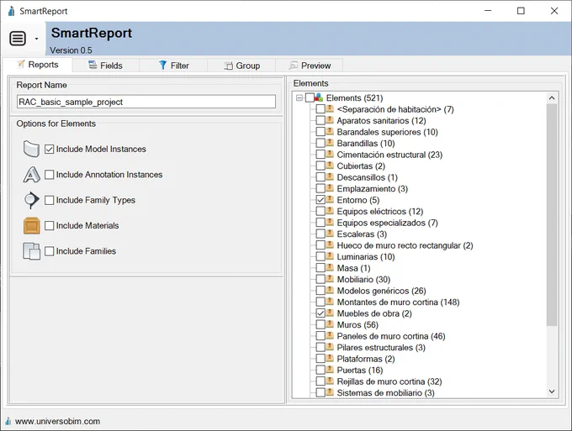Click the Plataformas category icon
Image resolution: width=572 pixels, height=431 pixels.
point(330,358)
